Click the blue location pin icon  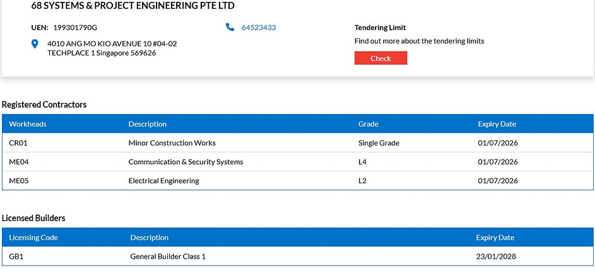35,44
